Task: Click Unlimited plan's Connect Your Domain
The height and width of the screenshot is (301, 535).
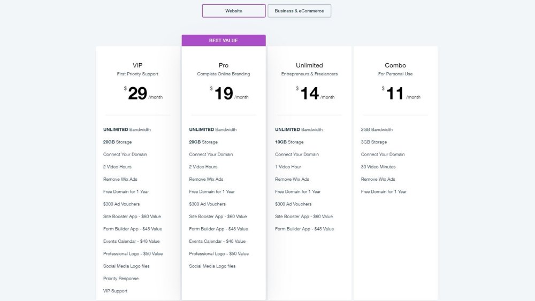Action: click(x=297, y=155)
